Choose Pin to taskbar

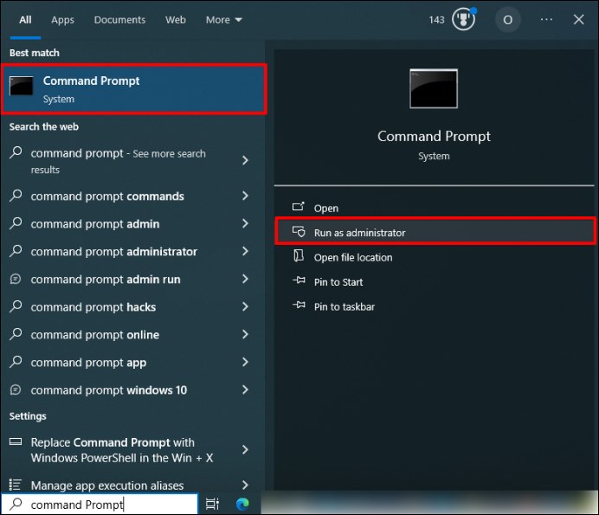click(x=435, y=306)
